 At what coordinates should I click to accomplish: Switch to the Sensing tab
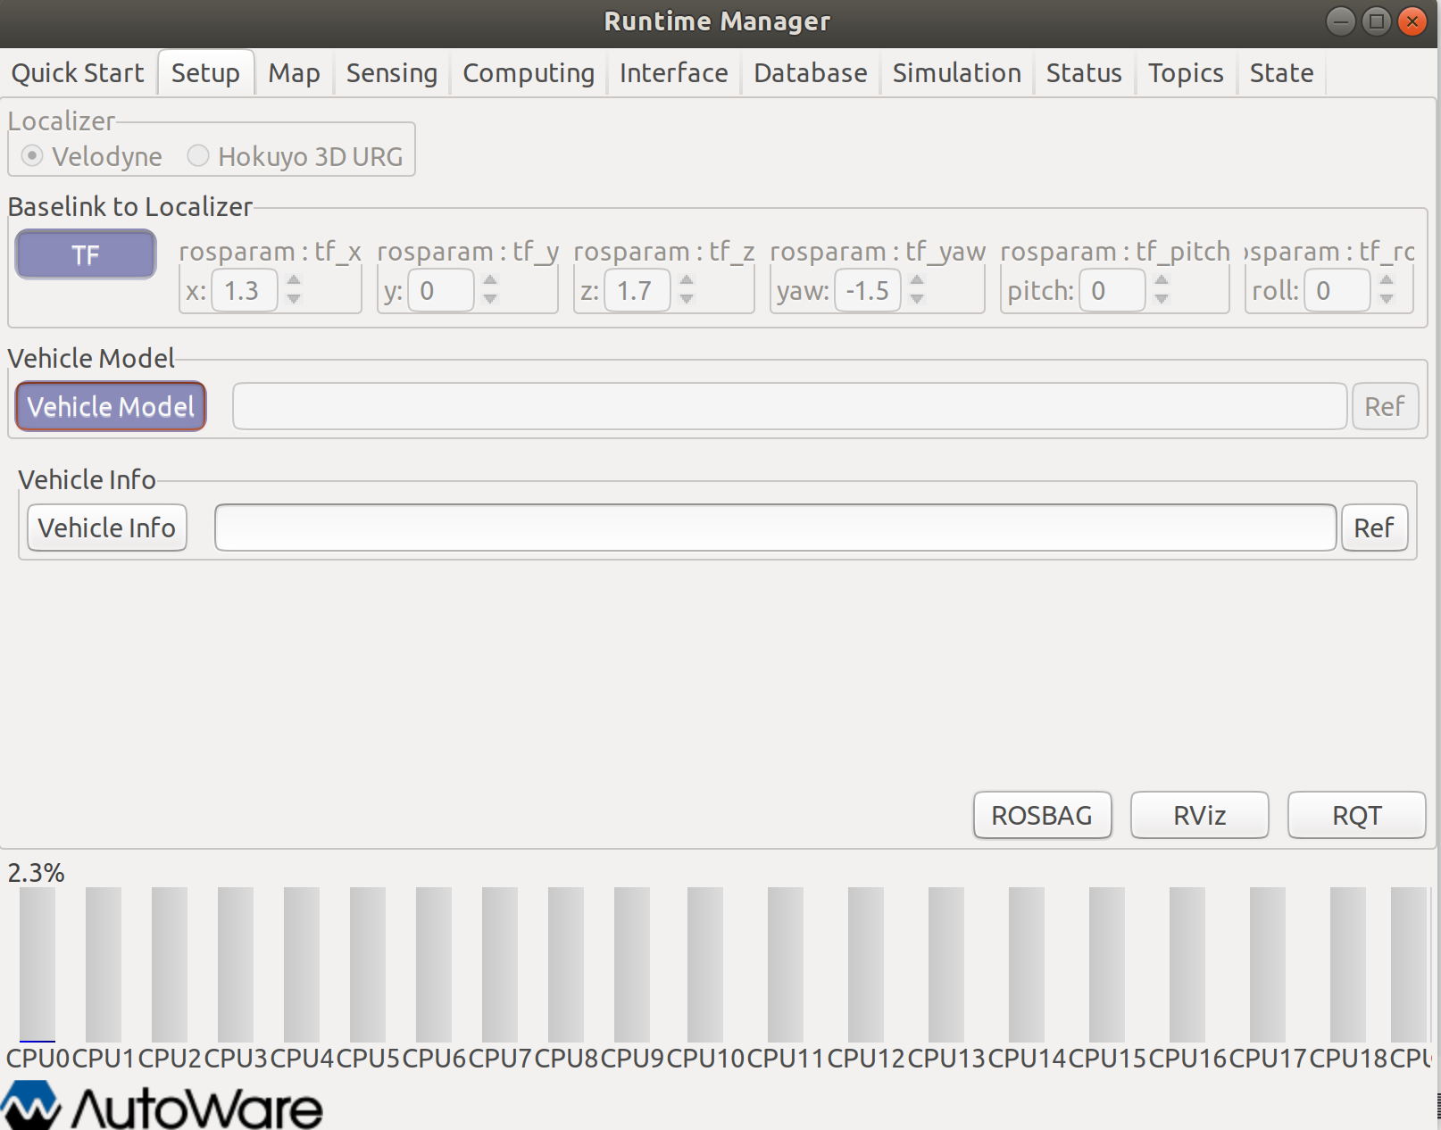click(x=392, y=73)
